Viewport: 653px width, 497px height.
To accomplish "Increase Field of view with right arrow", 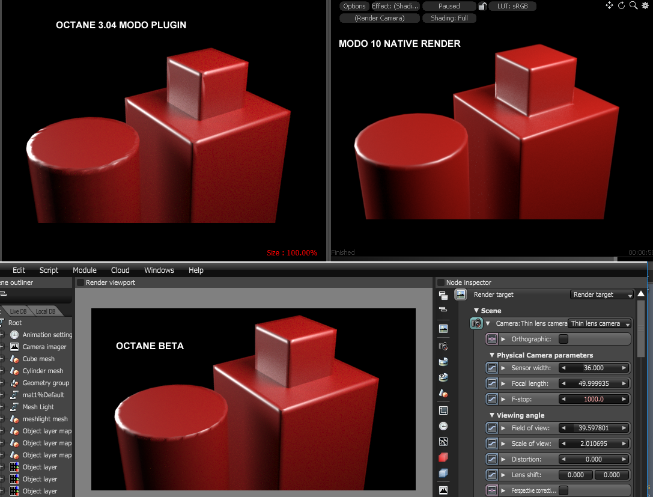I will pyautogui.click(x=624, y=428).
